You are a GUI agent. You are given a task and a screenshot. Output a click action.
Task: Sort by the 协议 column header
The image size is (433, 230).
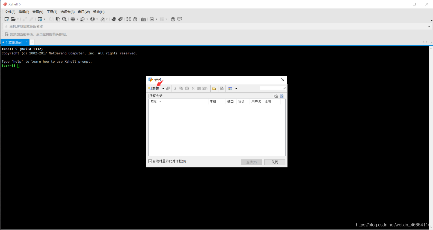point(243,102)
